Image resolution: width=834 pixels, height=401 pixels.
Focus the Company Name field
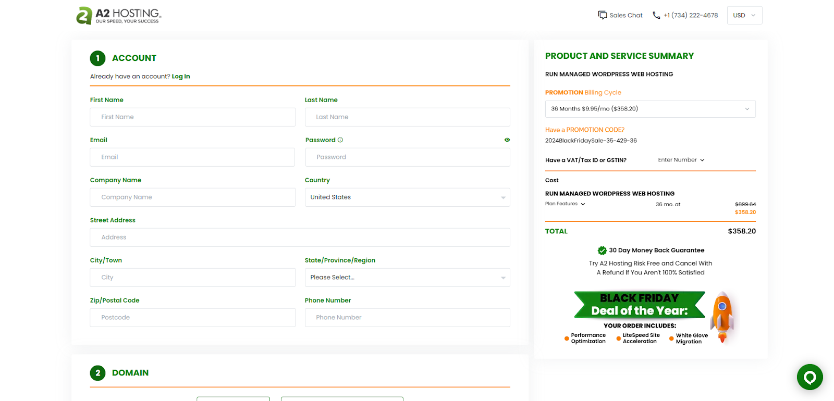[x=192, y=197]
